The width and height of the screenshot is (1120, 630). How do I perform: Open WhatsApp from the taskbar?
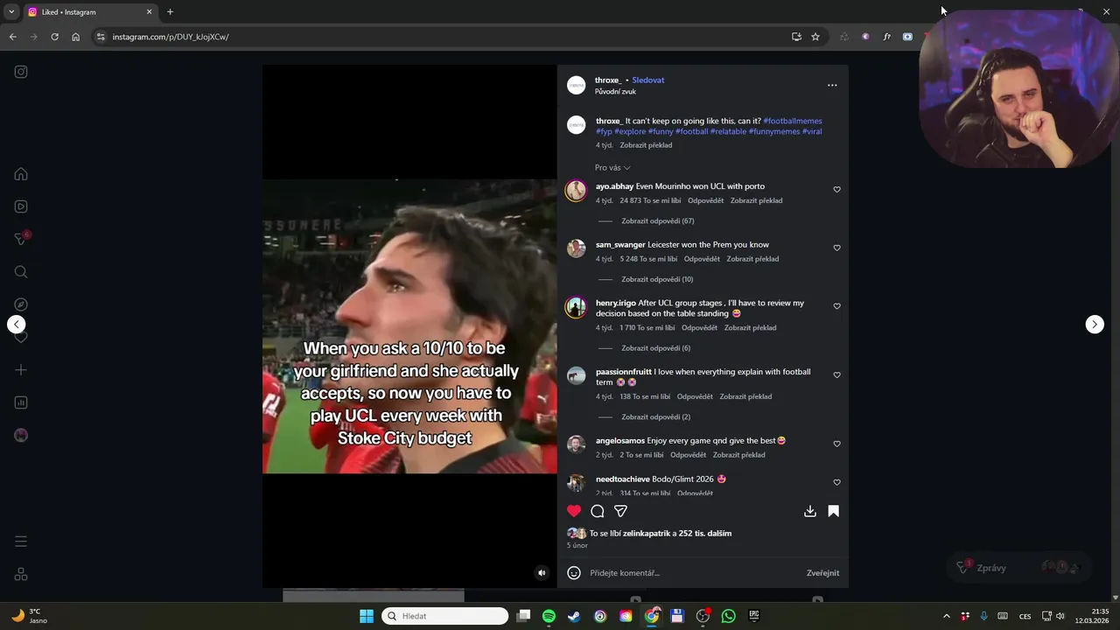click(728, 616)
